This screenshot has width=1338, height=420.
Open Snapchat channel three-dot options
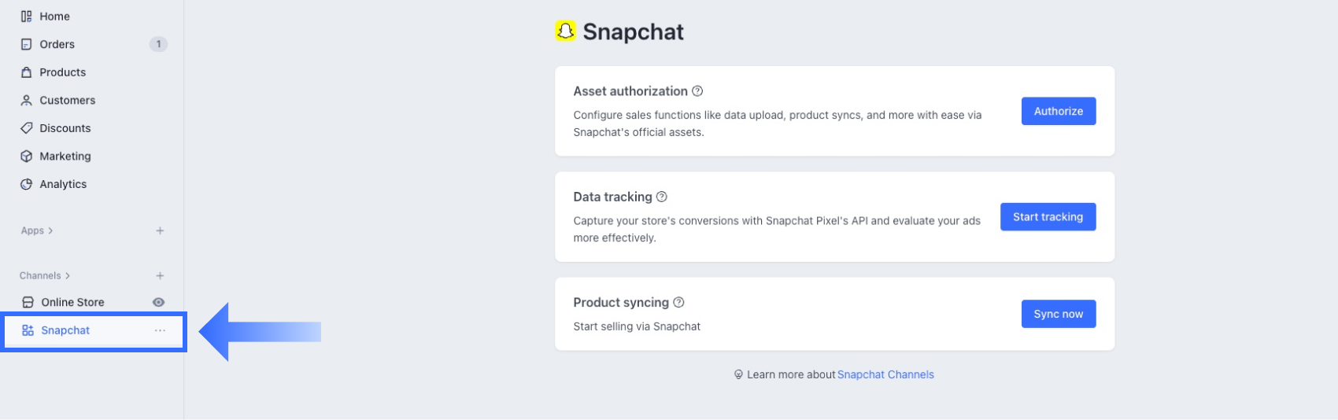160,330
